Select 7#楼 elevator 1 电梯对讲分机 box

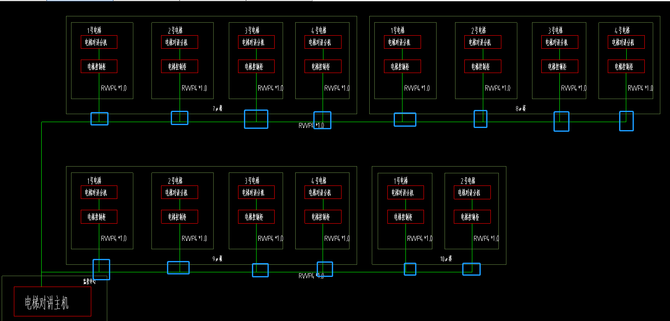pos(99,42)
